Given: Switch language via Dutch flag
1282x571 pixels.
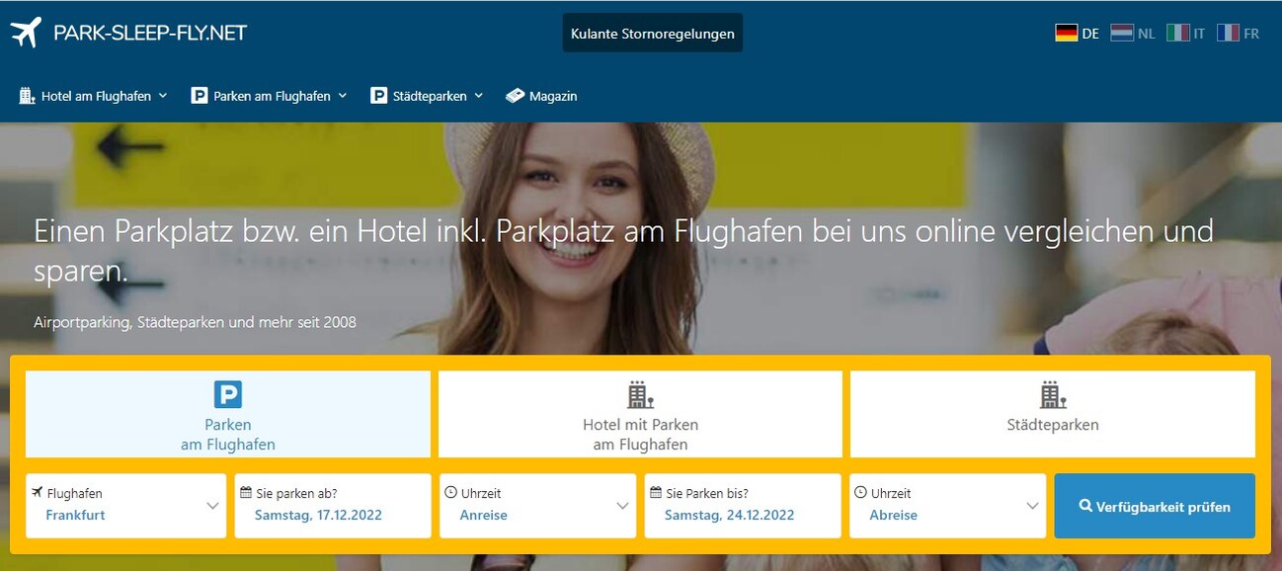Looking at the screenshot, I should click(x=1121, y=33).
